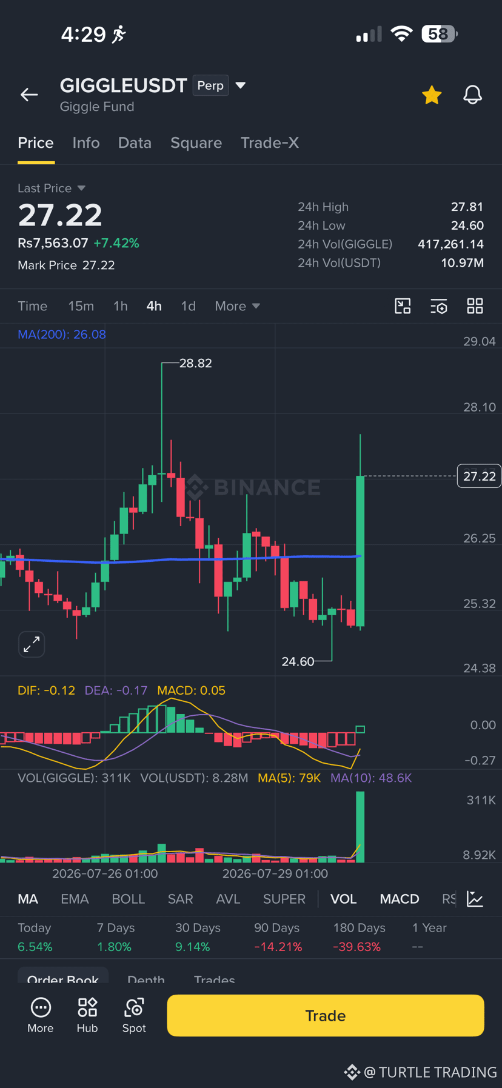Open indicator list via line-chart icon
Viewport: 502px width, 1088px height.
coord(475,899)
